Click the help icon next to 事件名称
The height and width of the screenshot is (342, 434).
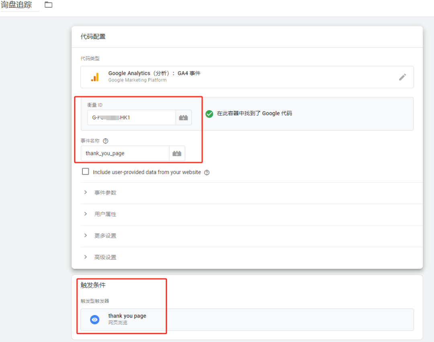(x=105, y=141)
